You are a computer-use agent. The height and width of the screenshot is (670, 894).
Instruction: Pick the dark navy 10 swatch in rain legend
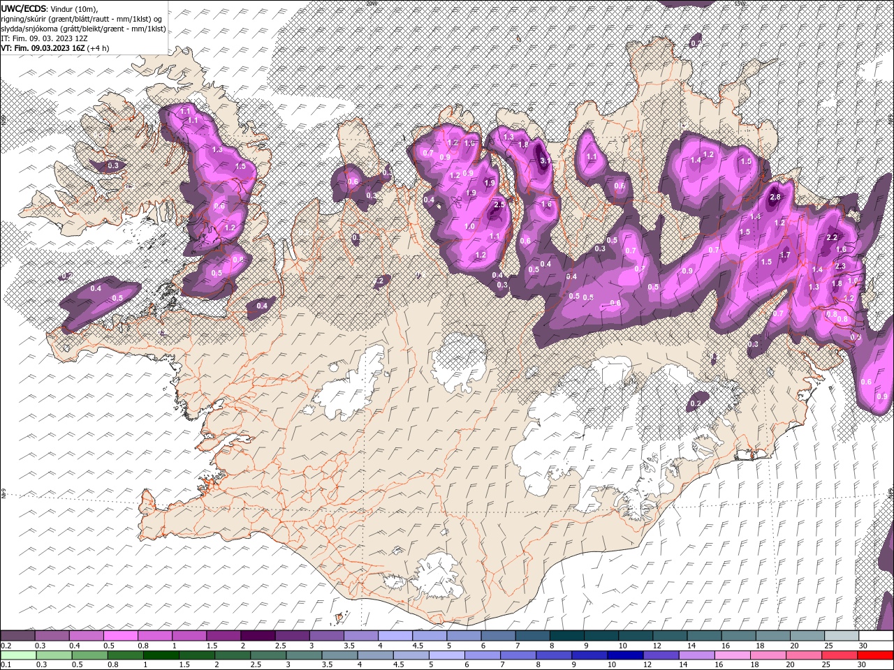point(624,655)
